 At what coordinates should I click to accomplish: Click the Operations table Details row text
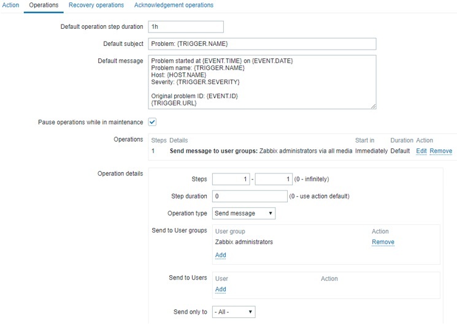261,151
